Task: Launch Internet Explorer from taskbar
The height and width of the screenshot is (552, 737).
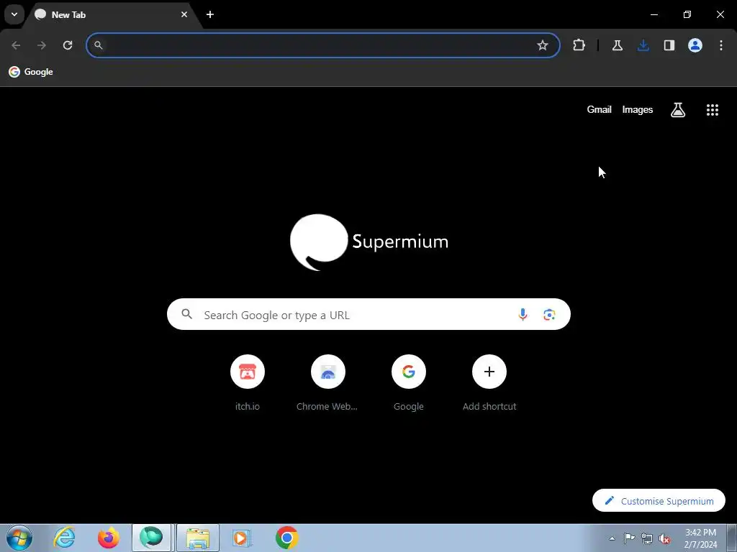Action: click(x=64, y=538)
